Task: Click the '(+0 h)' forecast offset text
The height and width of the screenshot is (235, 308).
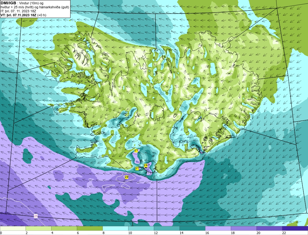Action: [x=42, y=15]
